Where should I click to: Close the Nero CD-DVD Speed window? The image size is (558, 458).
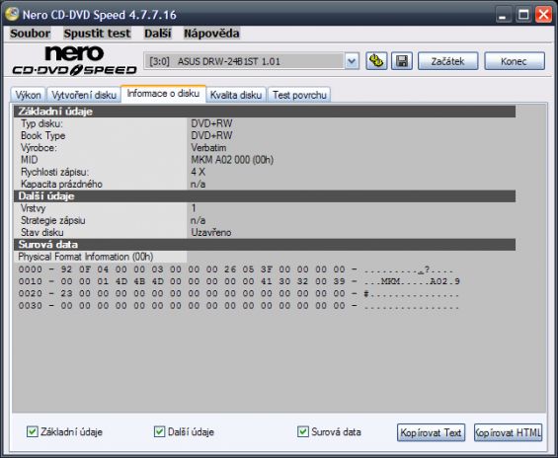pos(544,15)
